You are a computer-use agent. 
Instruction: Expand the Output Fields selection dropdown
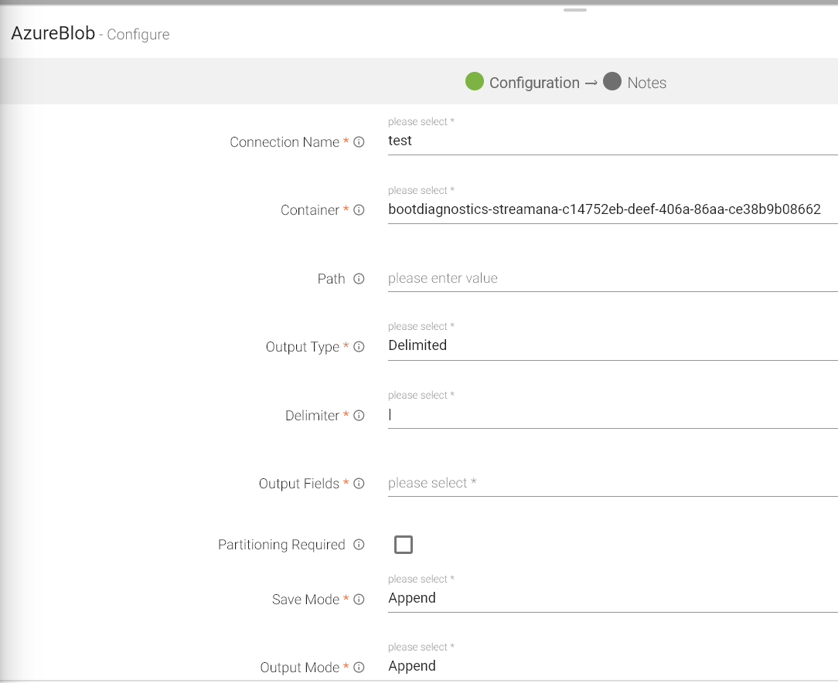[x=611, y=483]
